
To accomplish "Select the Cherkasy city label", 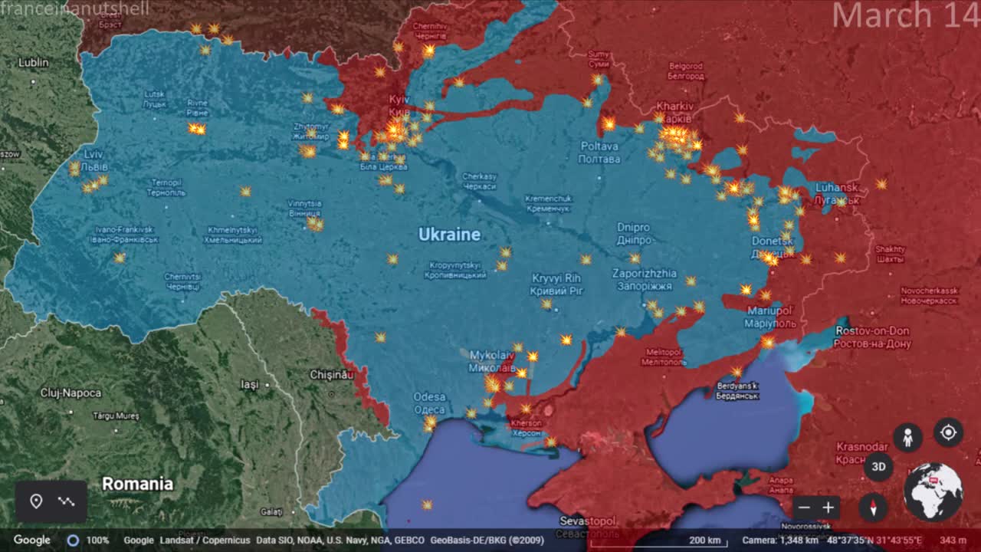I will (480, 181).
